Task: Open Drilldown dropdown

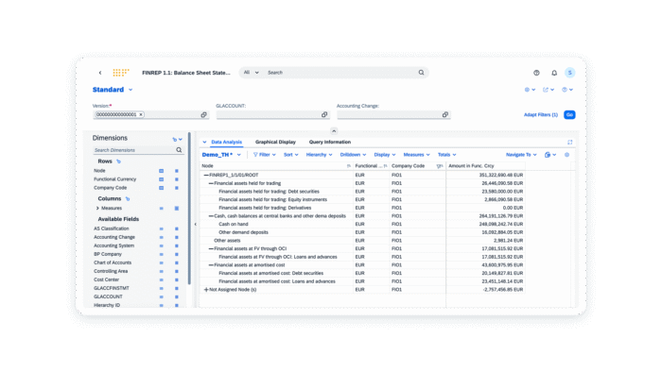Action: pyautogui.click(x=353, y=155)
